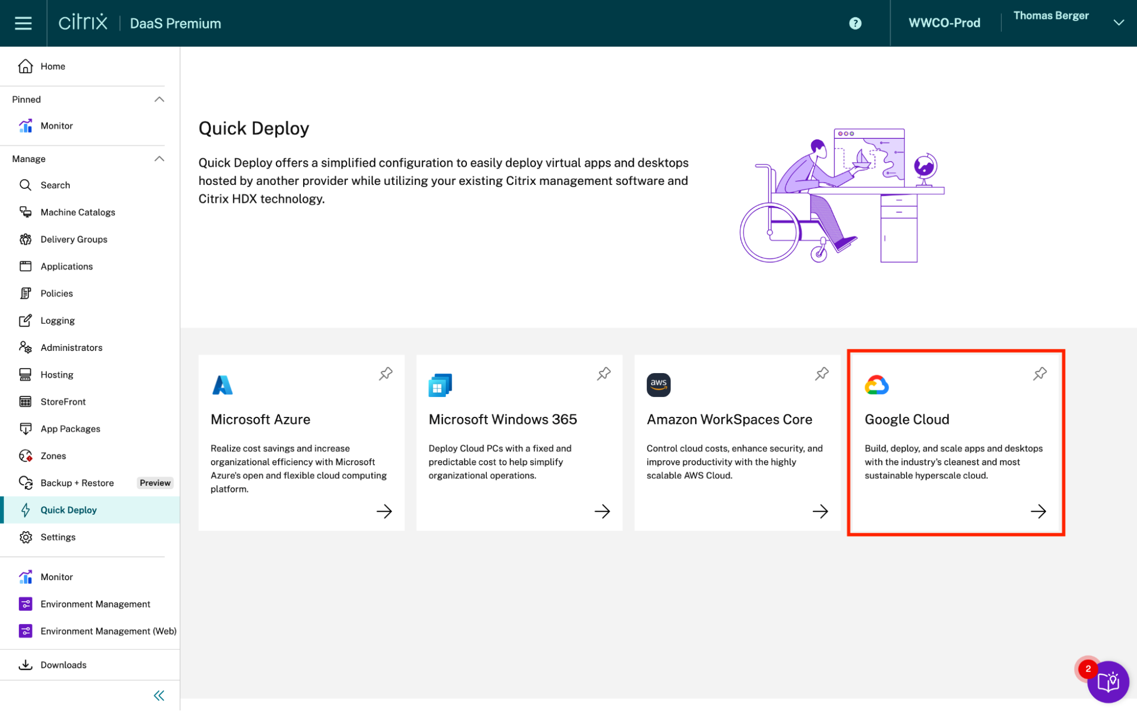Click the AWS logo icon
This screenshot has width=1137, height=711.
658,385
